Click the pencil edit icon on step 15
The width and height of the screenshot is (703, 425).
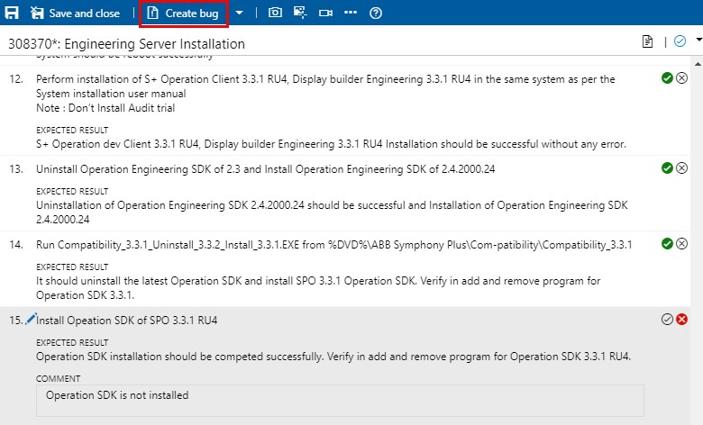31,319
